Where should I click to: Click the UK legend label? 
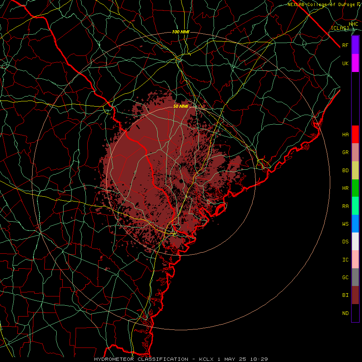(345, 64)
